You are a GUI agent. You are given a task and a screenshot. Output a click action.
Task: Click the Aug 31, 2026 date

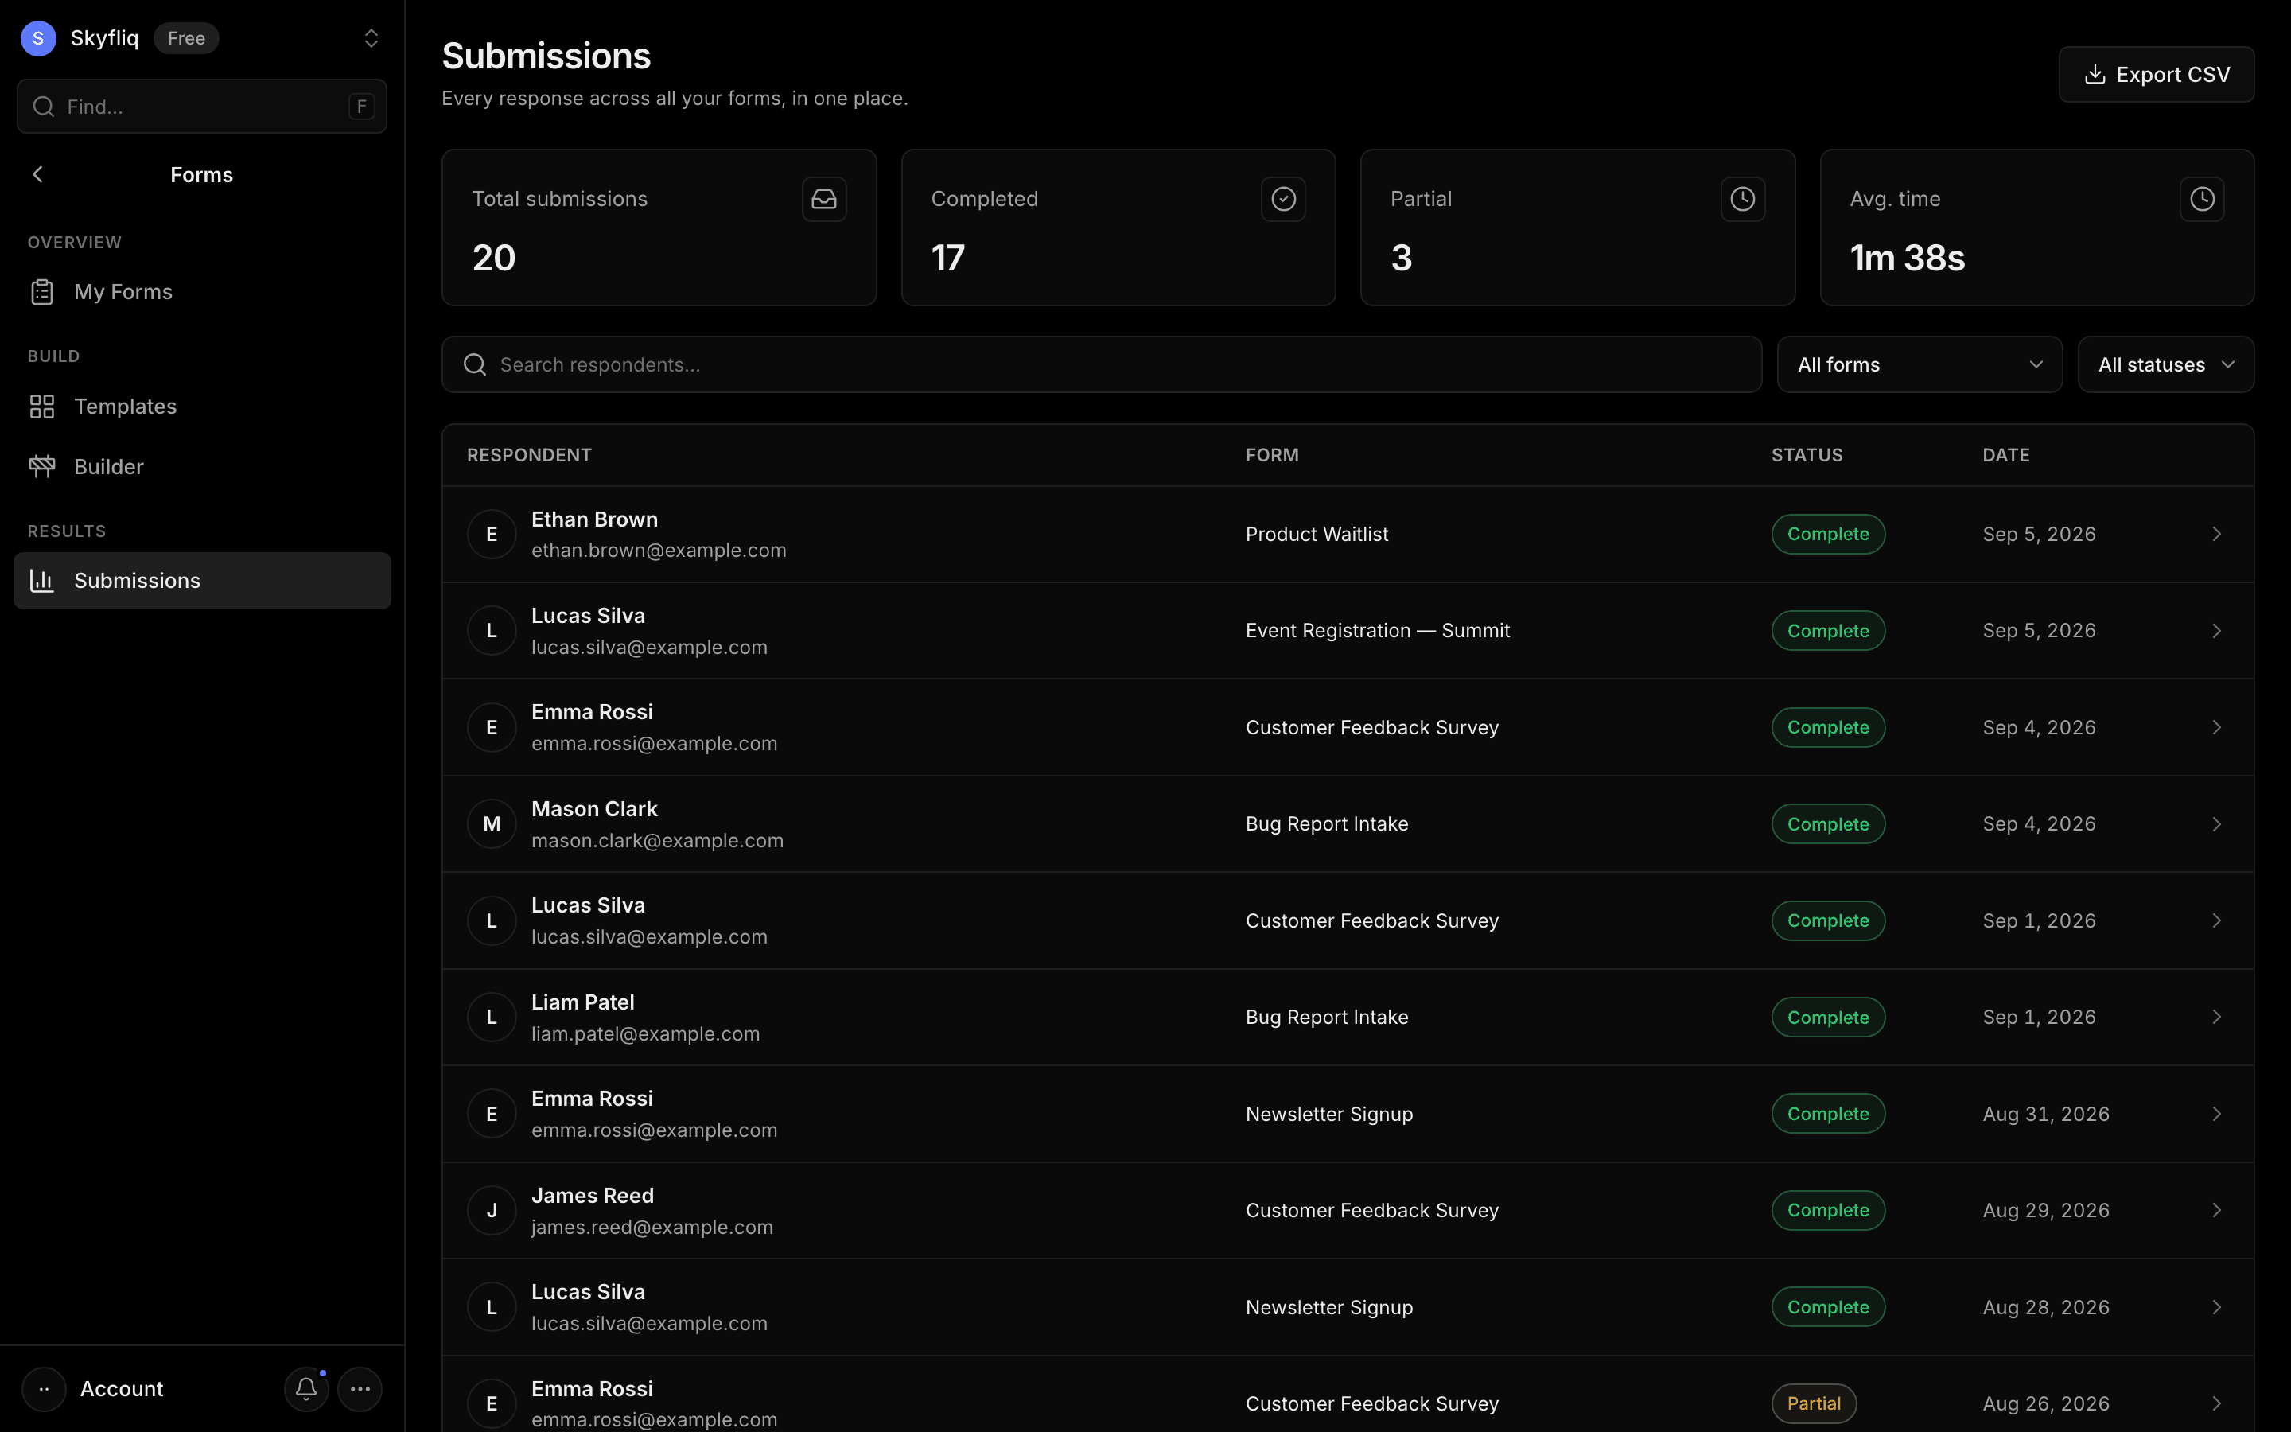point(2046,1114)
